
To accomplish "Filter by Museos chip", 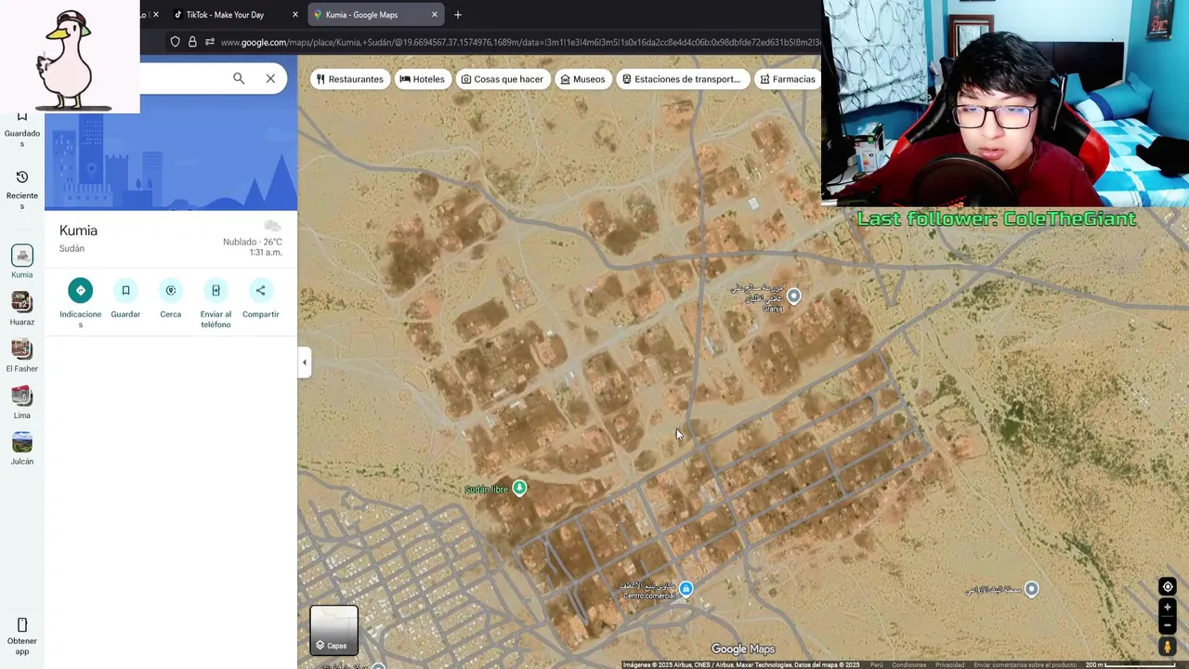I will 582,79.
